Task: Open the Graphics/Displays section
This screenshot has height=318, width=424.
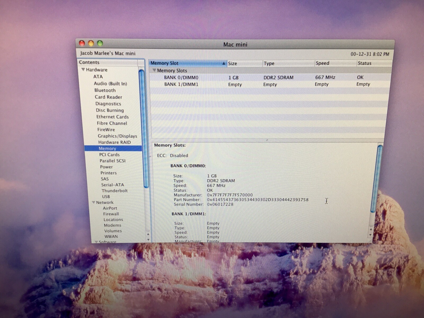Action: pyautogui.click(x=117, y=136)
